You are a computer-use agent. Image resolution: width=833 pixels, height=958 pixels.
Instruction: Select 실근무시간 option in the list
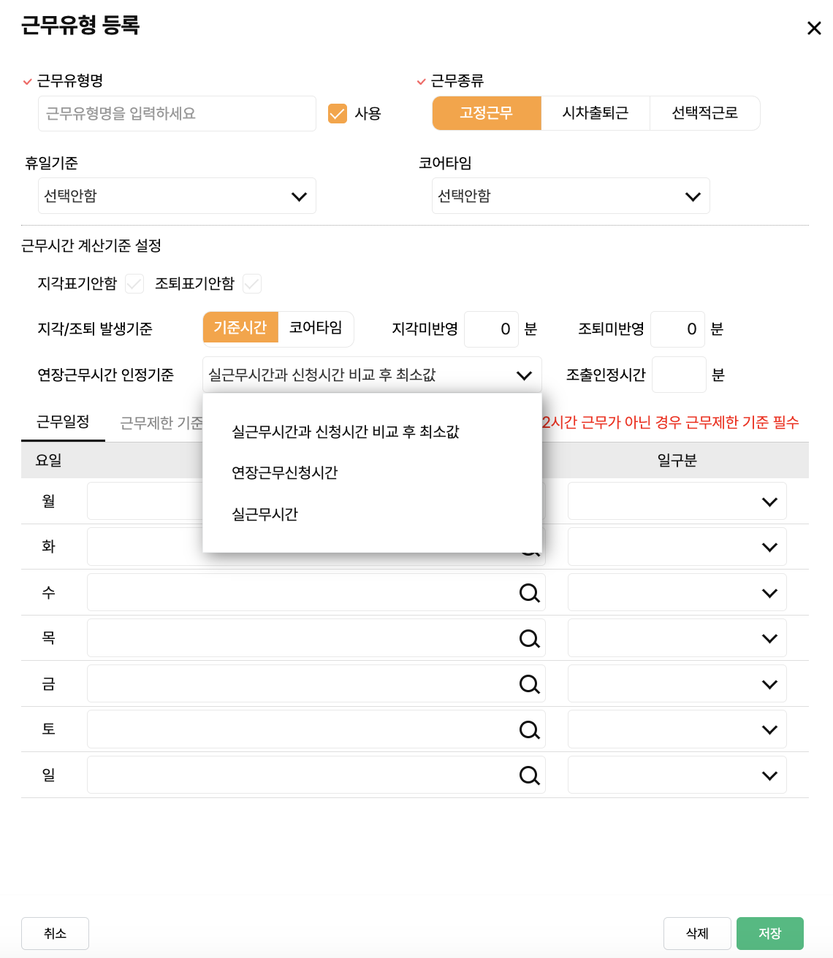(x=265, y=515)
